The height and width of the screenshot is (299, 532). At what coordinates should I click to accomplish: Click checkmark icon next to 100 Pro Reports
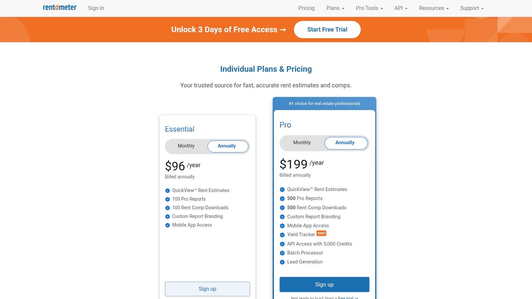click(168, 199)
